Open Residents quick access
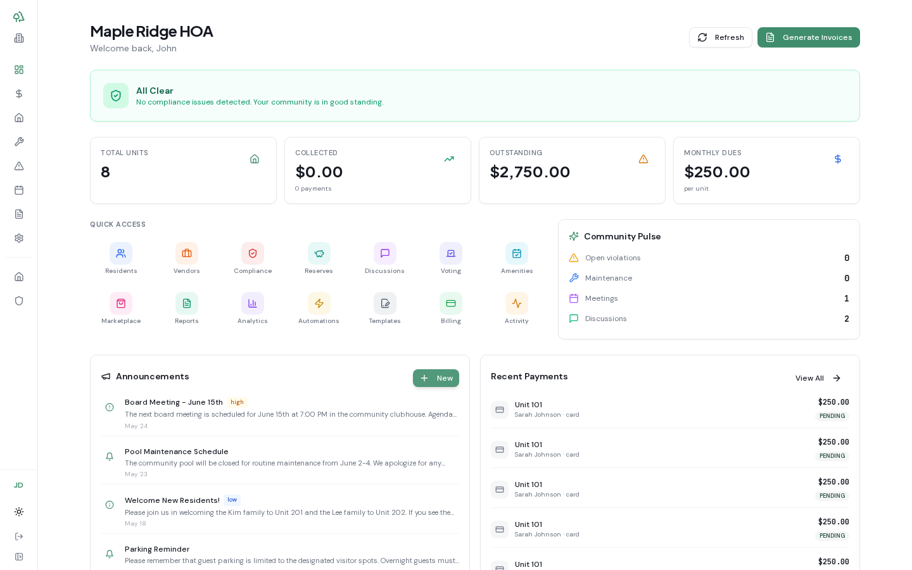This screenshot has width=912, height=570. click(121, 258)
